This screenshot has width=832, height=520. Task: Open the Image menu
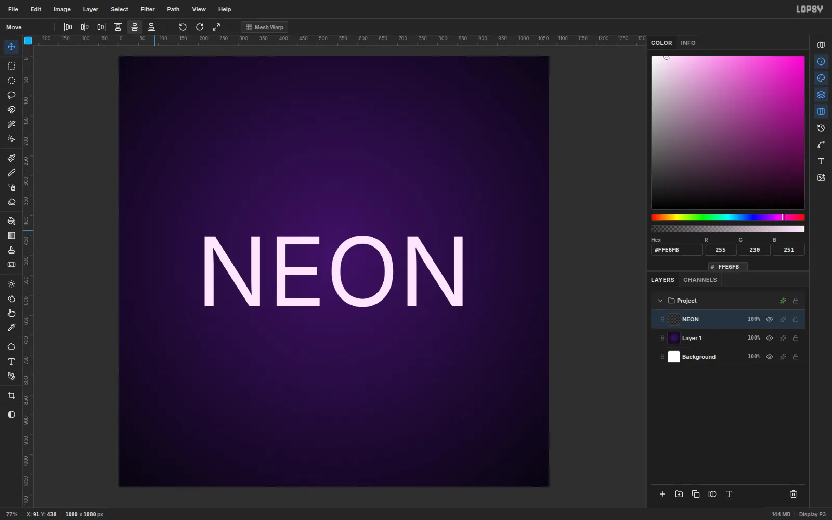click(62, 9)
